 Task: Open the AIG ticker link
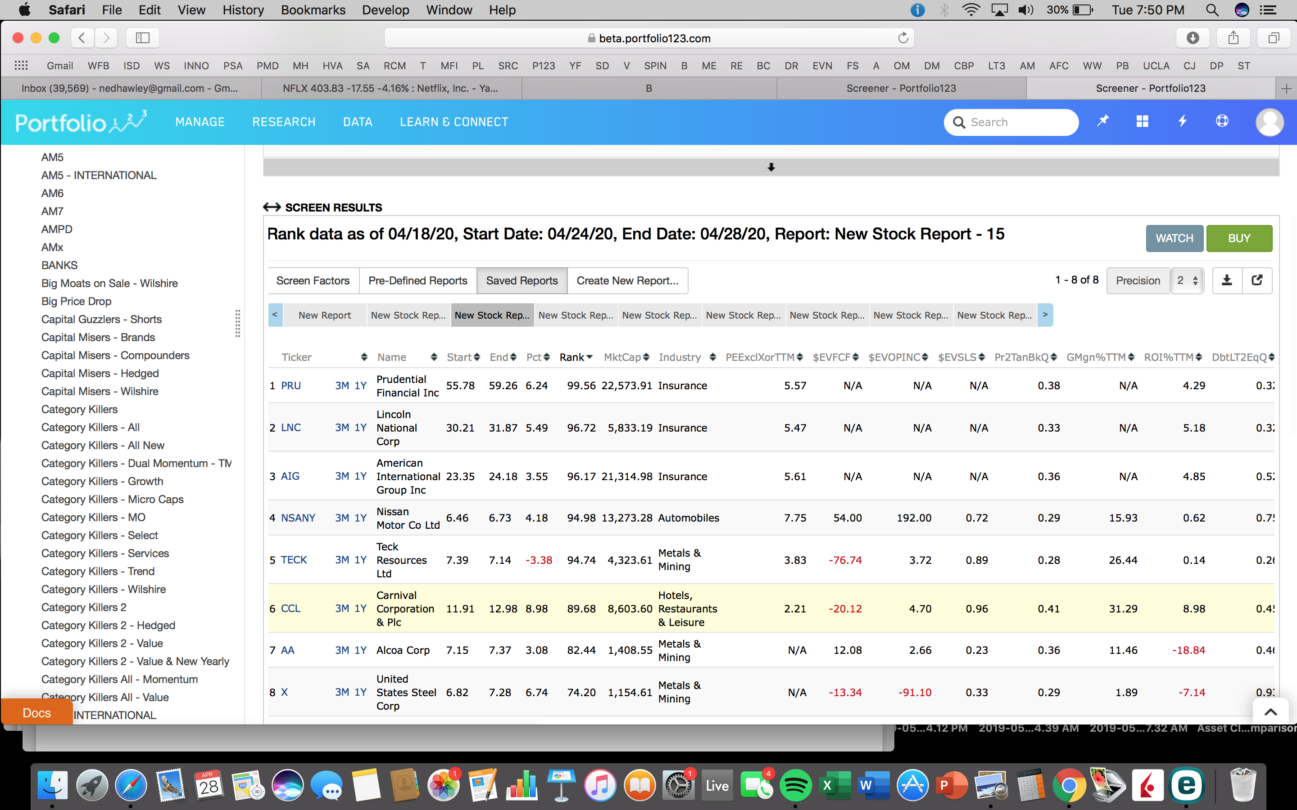(x=290, y=476)
